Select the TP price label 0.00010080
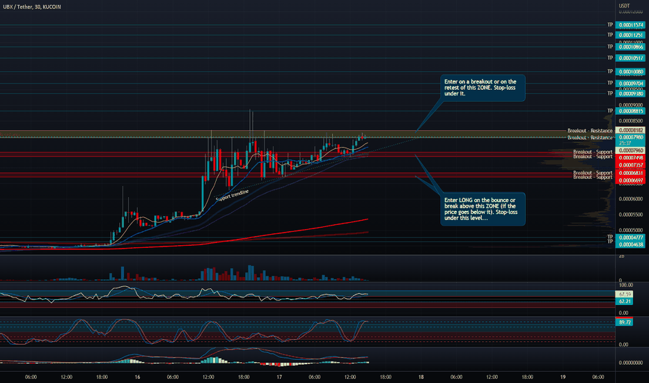The image size is (649, 383). [x=630, y=72]
